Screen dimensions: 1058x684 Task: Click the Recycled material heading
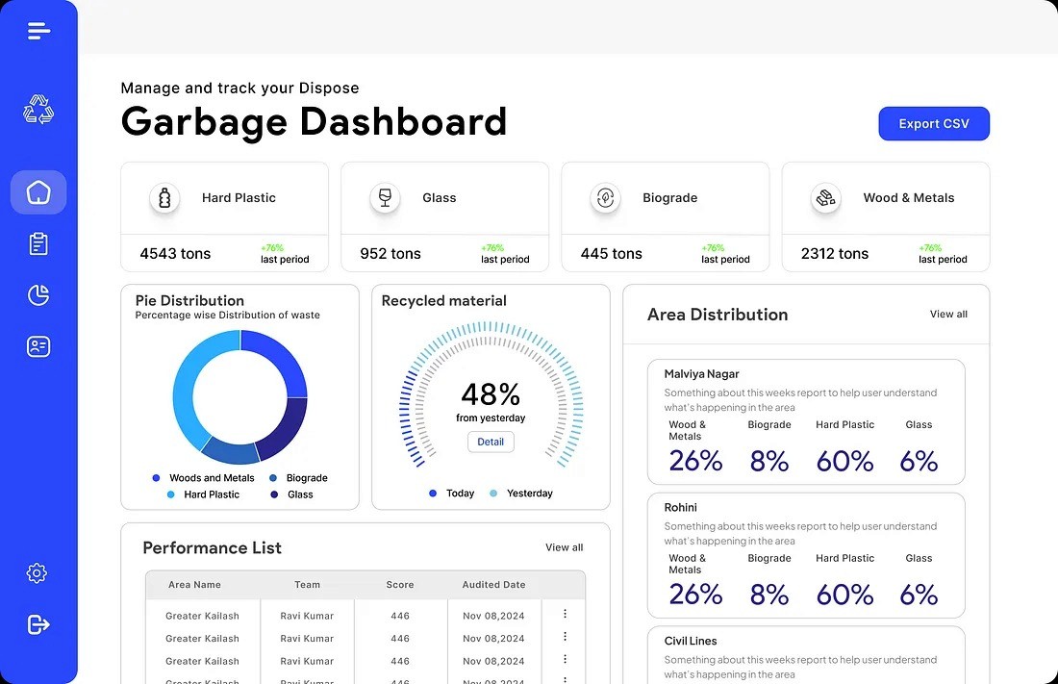444,300
